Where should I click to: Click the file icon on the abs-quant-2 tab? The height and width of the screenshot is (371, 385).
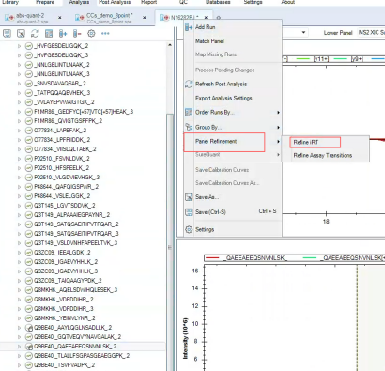tap(9, 18)
